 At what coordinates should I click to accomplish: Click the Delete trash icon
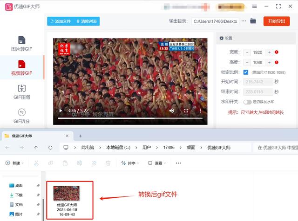point(108,163)
